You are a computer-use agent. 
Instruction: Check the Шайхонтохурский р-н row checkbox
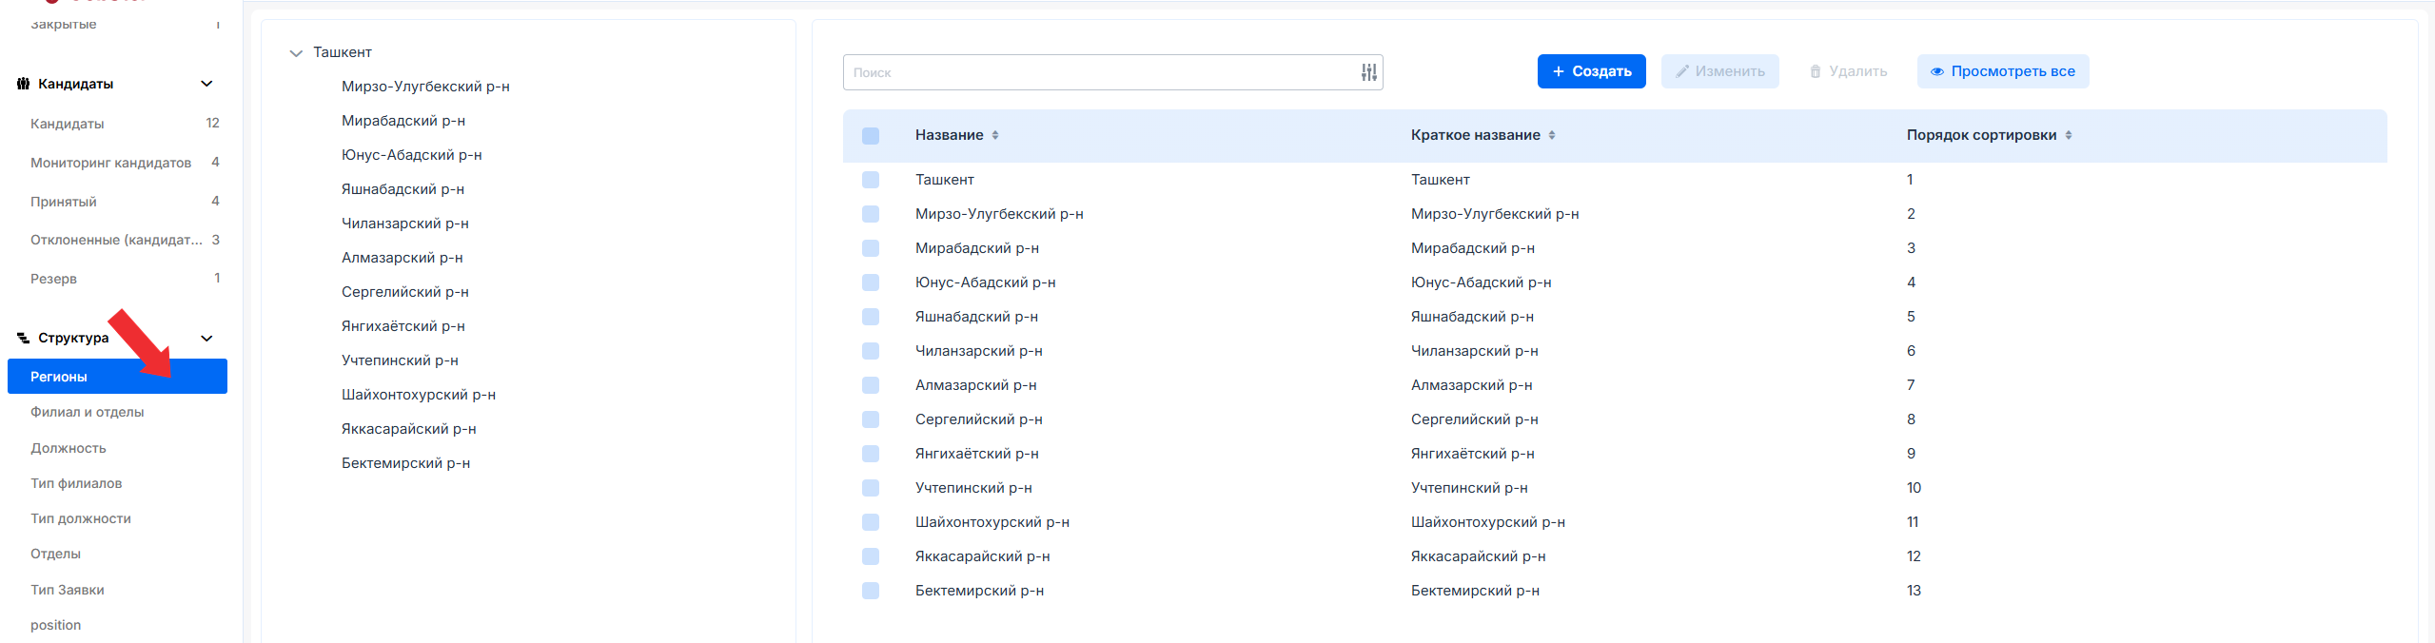871,522
